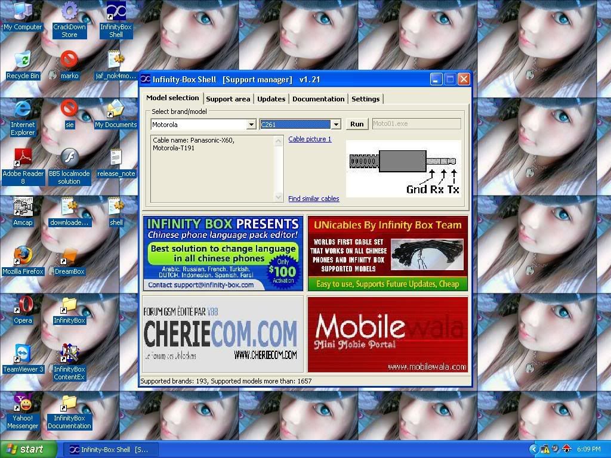This screenshot has width=611, height=458.
Task: Select the marko desktop icon
Action: [x=69, y=66]
